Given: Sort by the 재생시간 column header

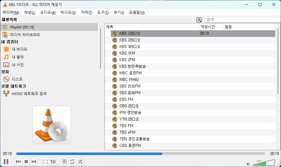Looking at the screenshot, I should 211,27.
